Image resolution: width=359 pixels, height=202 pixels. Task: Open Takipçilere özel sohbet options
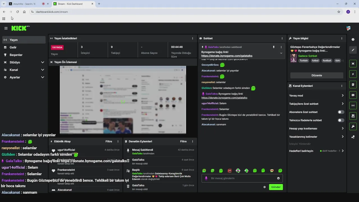pyautogui.click(x=342, y=104)
